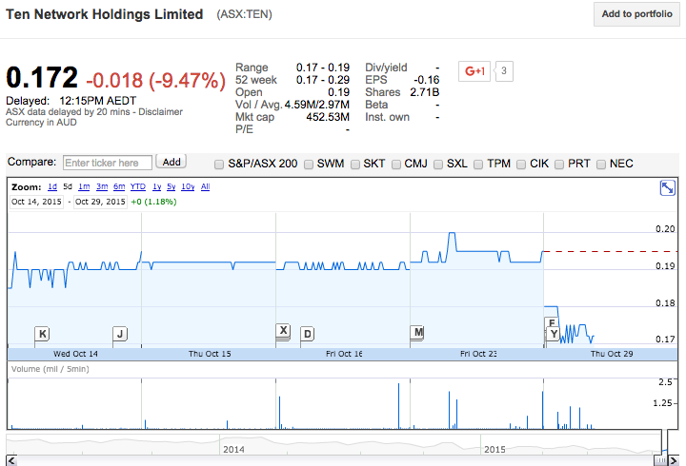Screen dimensions: 686x466
Task: Click the 5d zoom label
Action: (x=68, y=186)
